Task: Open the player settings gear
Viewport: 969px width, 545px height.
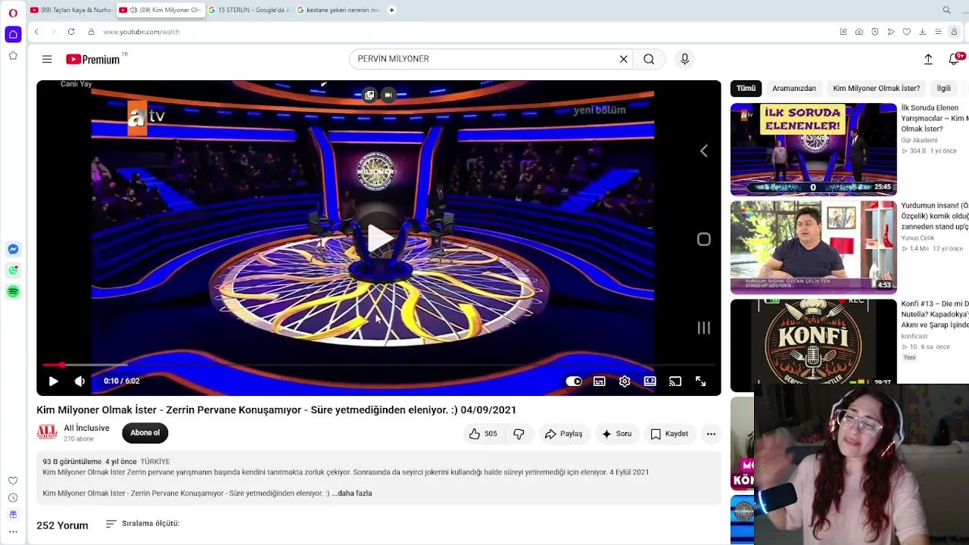Action: 625,381
